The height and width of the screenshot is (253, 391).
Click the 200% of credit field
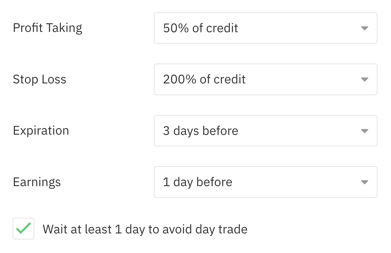point(204,79)
